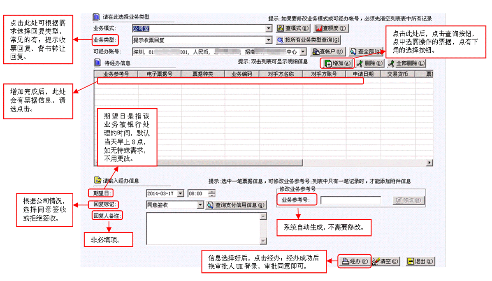492x281 pixels.
Task: Click the 查全部 search button
Action: 364,52
